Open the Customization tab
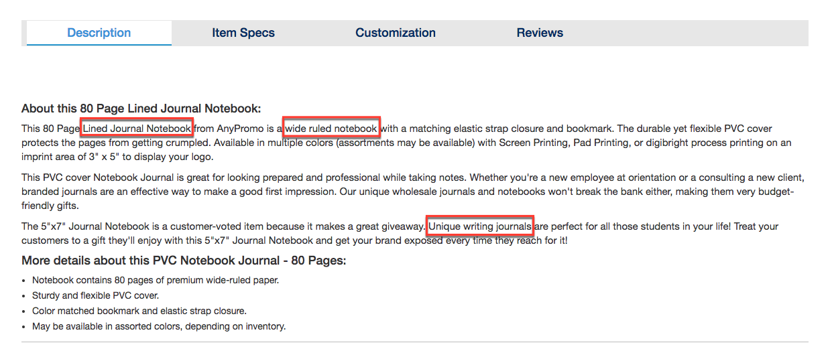 [396, 33]
